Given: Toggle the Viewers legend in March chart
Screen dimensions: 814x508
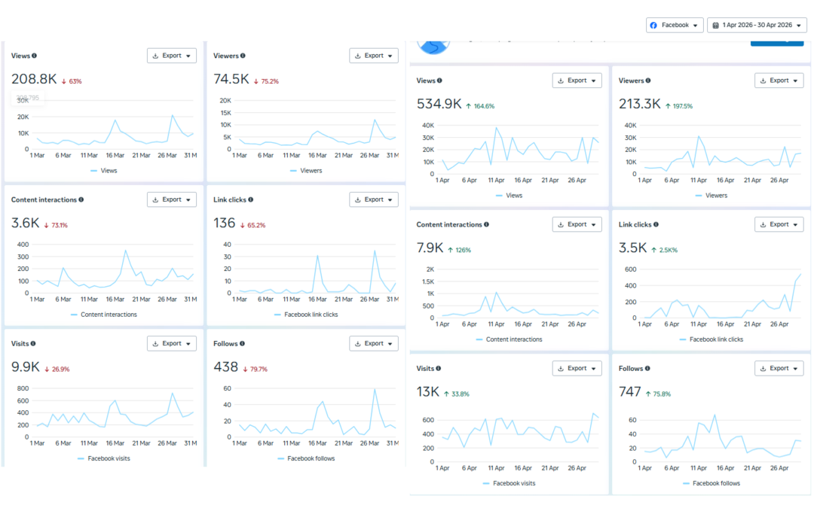Looking at the screenshot, I should (x=306, y=171).
